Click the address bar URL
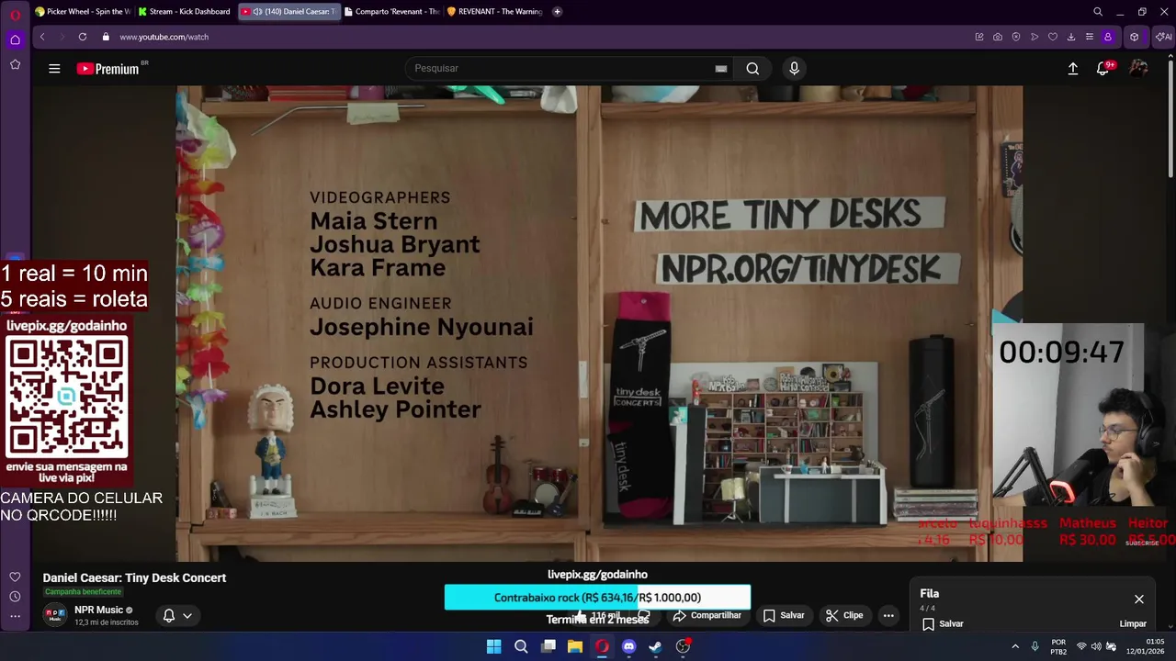This screenshot has height=661, width=1176. 164,37
